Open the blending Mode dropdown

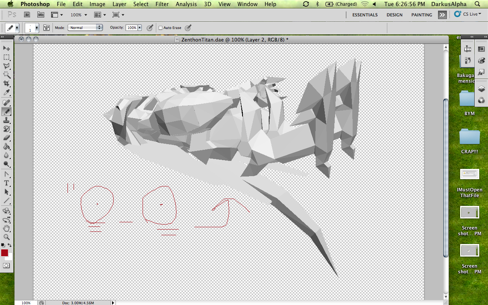click(85, 27)
